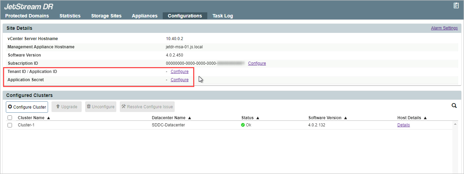Image resolution: width=464 pixels, height=174 pixels.
Task: Click the search magnifier icon
Action: coord(454,106)
